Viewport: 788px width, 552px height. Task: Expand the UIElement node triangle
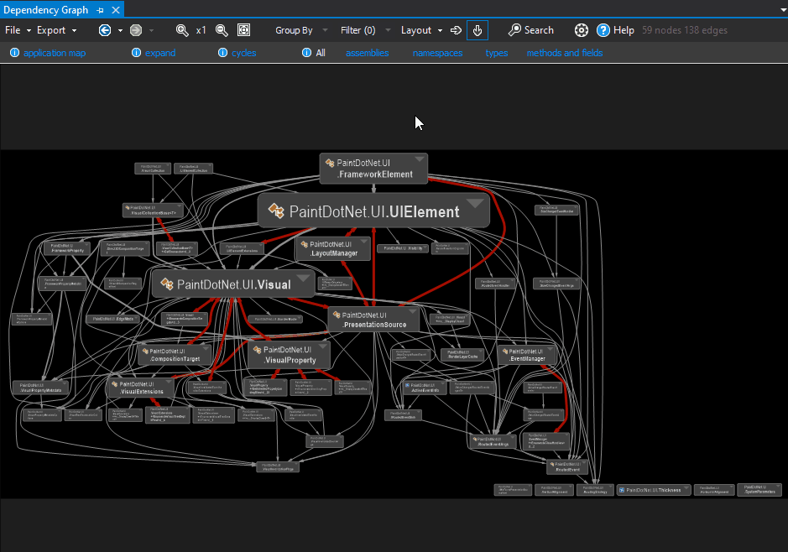coord(475,203)
